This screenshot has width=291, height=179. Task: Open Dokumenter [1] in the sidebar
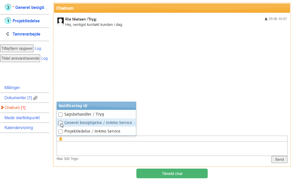click(18, 98)
